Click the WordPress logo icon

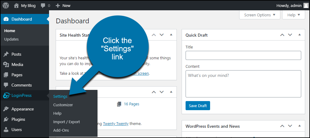[x=6, y=5]
